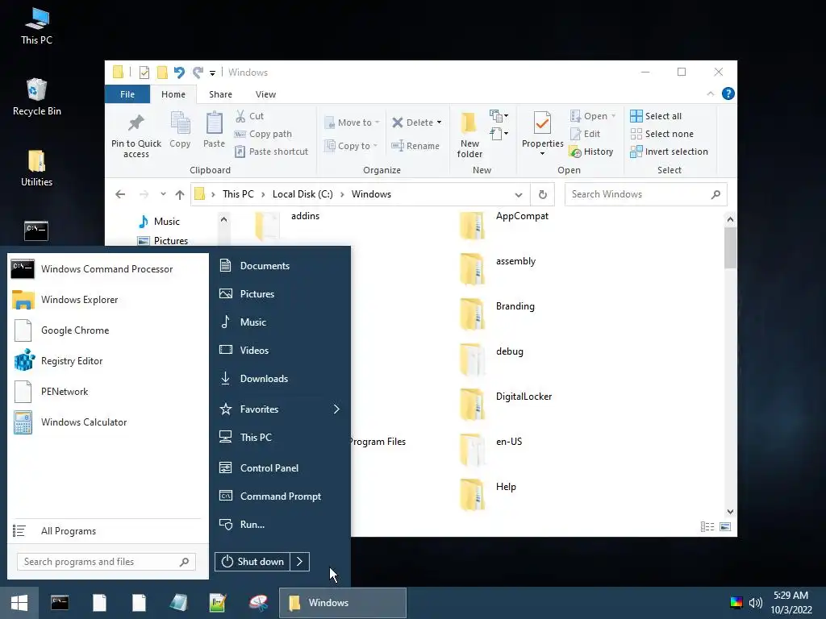Open History in the ribbon
826x619 pixels.
(591, 152)
